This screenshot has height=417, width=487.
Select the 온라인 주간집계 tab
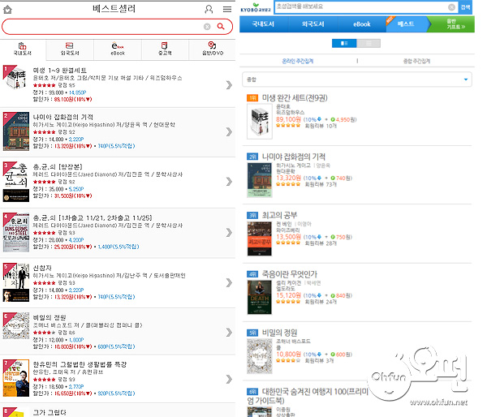coord(298,61)
